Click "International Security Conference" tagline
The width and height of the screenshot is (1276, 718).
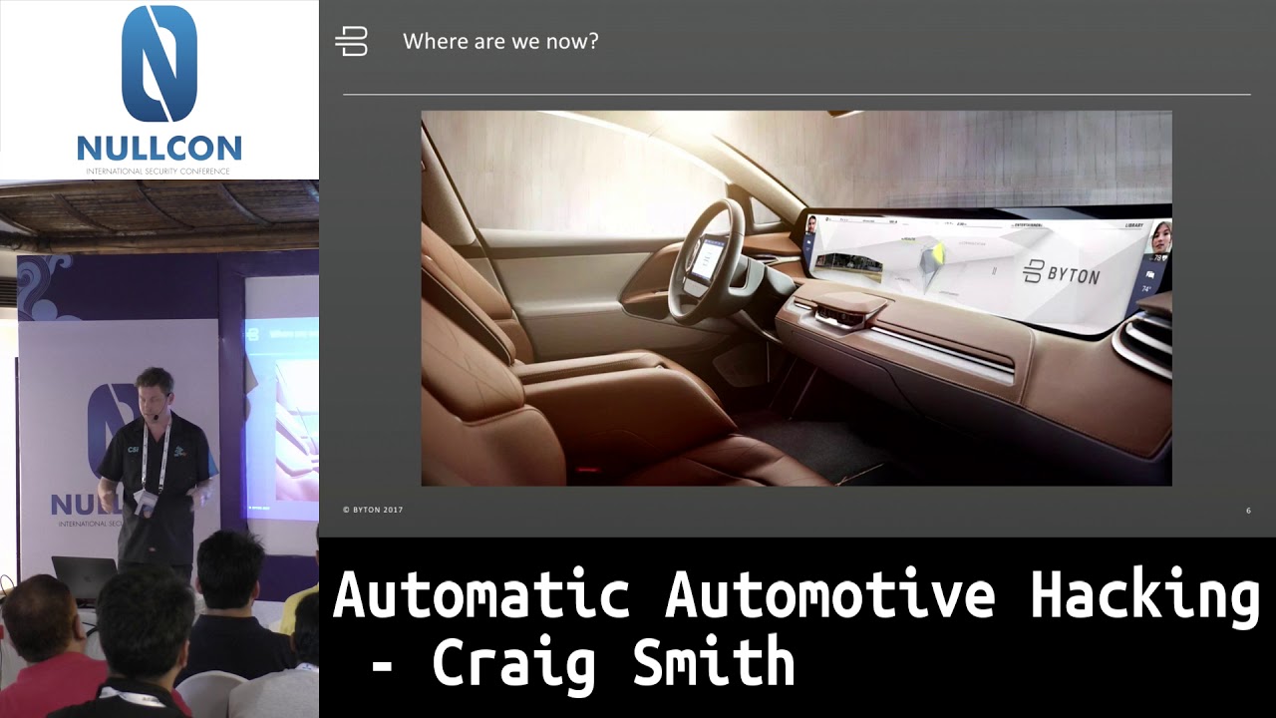point(159,172)
